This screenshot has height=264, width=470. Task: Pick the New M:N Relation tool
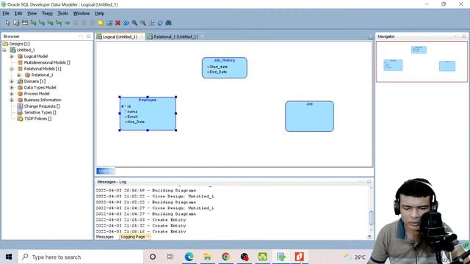click(33, 23)
